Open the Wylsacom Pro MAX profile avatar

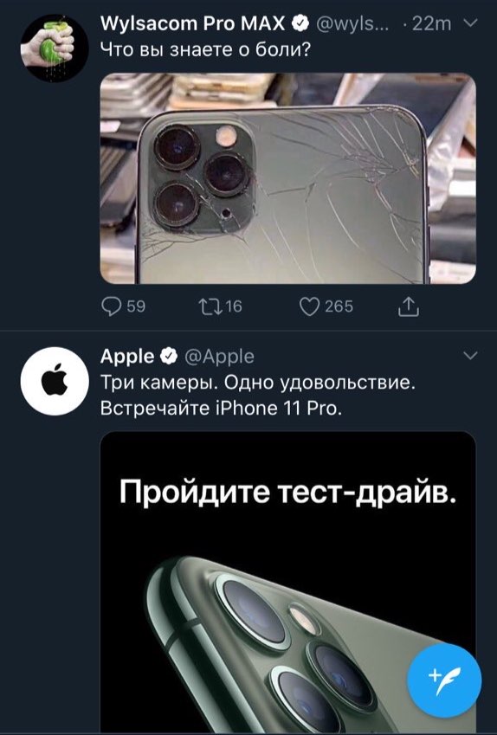tap(54, 48)
